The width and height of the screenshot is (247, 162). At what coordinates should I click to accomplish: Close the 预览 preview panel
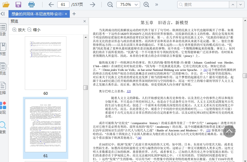click(84, 21)
